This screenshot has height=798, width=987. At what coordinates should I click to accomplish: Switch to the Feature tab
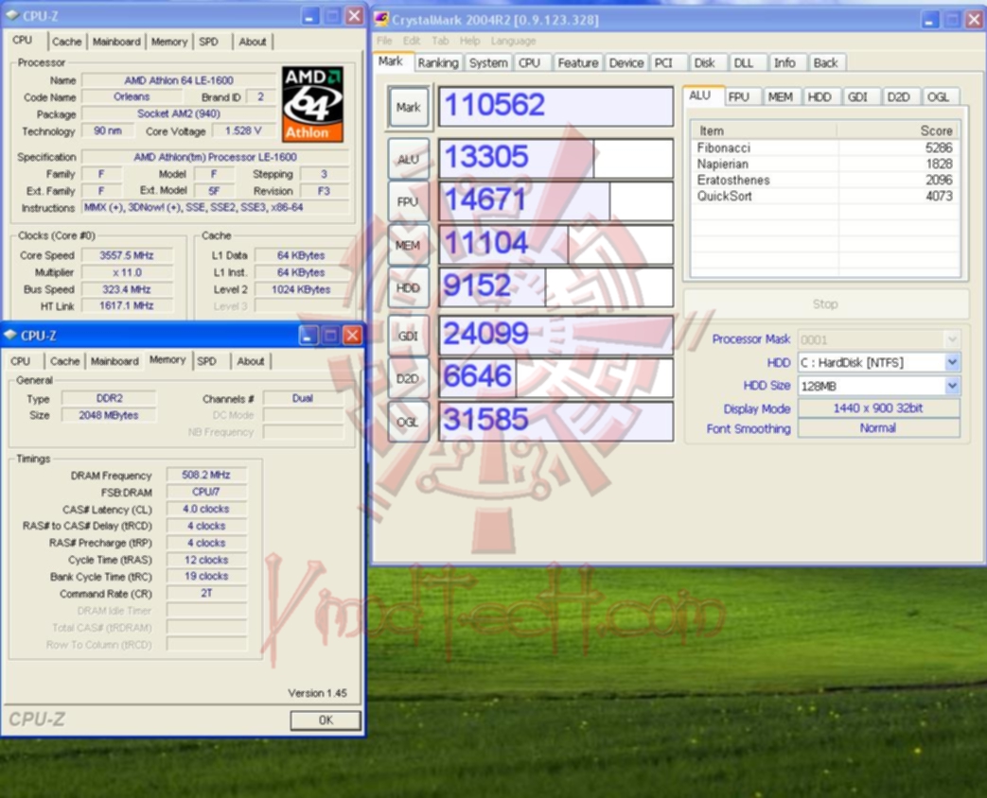pos(578,63)
